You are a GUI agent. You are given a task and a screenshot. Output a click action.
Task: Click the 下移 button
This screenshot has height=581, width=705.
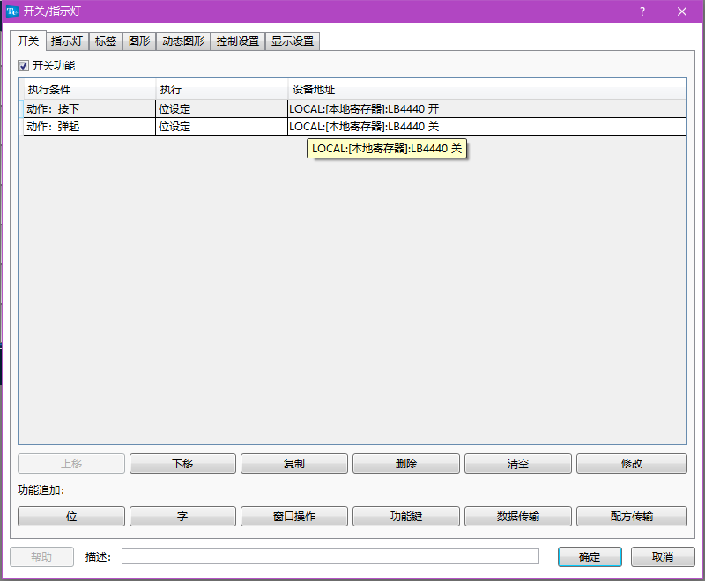click(x=182, y=463)
